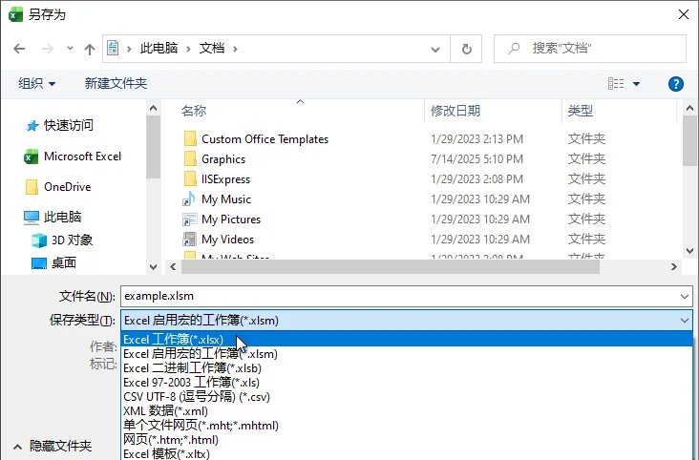699x460 pixels.
Task: Collapse folders with 隐藏文件夹
Action: (53, 446)
